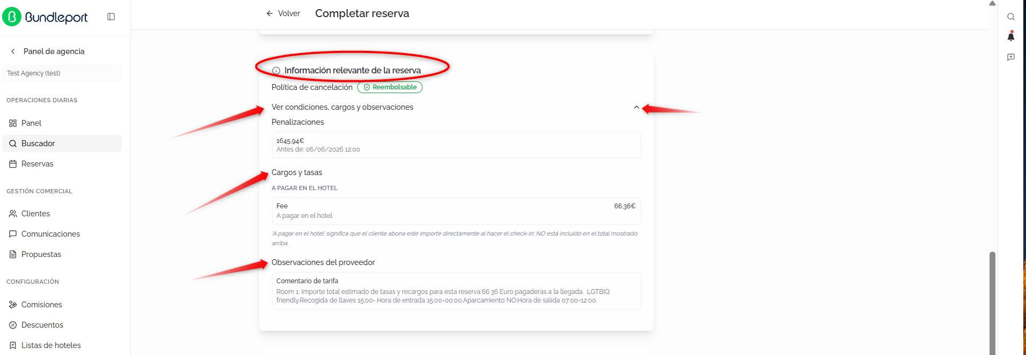Open the feedback chat icon
The width and height of the screenshot is (1026, 355).
click(1011, 57)
